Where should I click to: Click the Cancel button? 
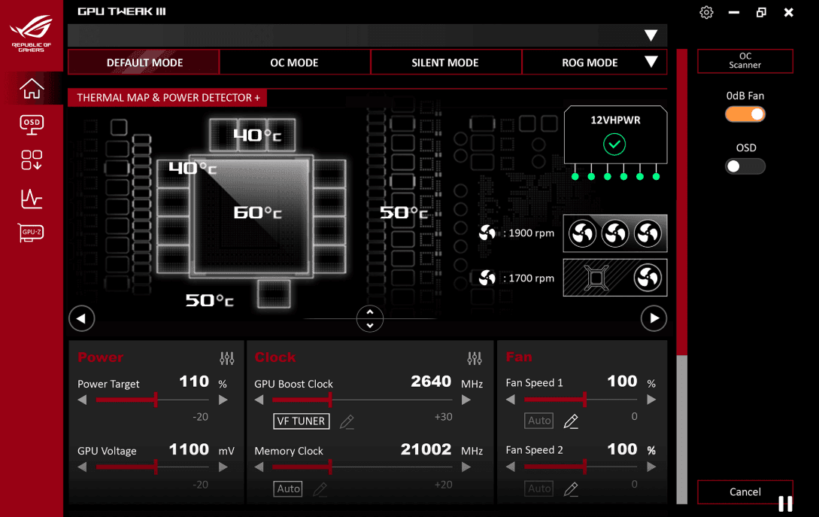745,492
